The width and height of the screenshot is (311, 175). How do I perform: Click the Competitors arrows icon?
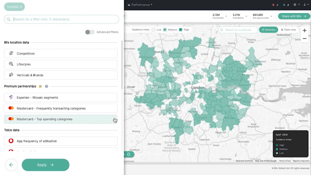pos(11,53)
